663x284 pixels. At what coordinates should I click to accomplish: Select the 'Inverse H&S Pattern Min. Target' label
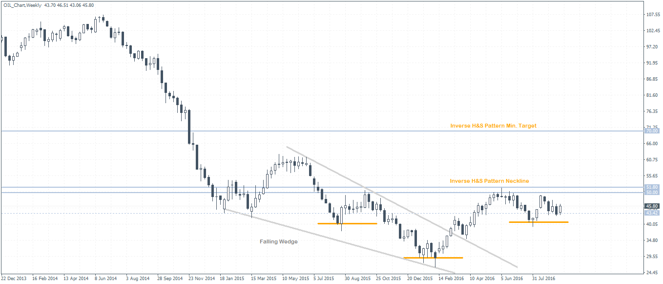click(x=493, y=126)
